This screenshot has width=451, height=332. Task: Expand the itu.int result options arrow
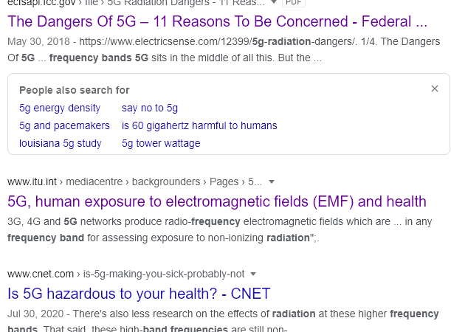pyautogui.click(x=271, y=182)
